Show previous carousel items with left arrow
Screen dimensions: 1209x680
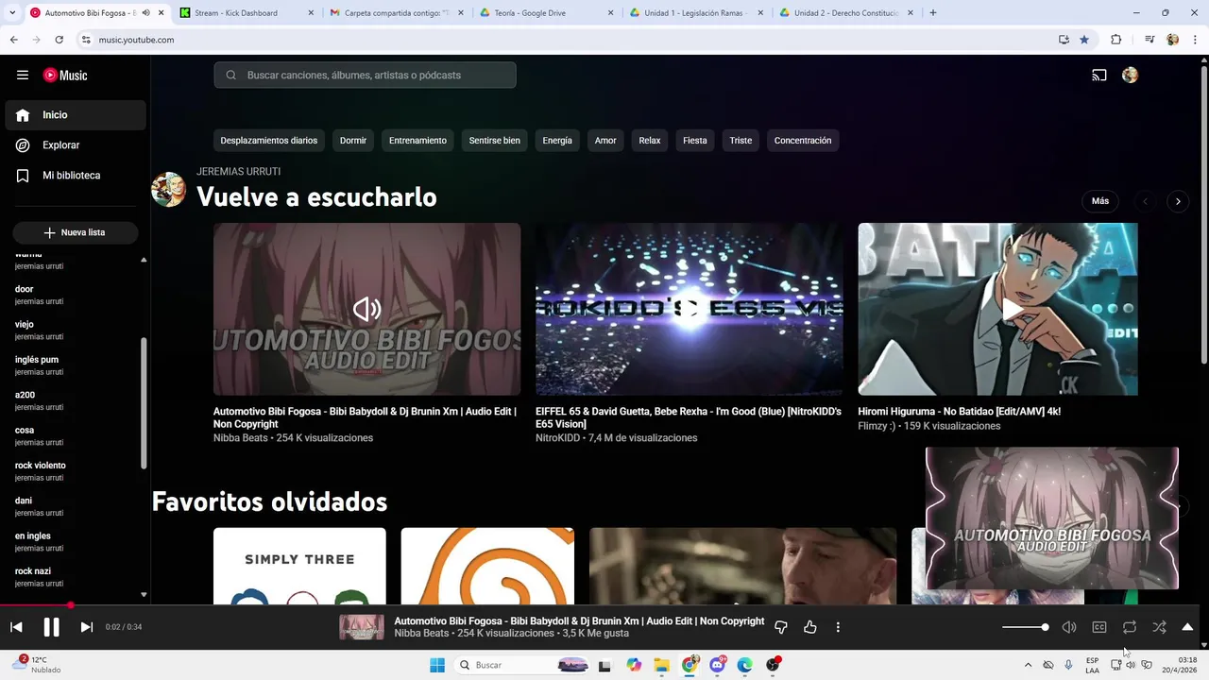click(1145, 201)
